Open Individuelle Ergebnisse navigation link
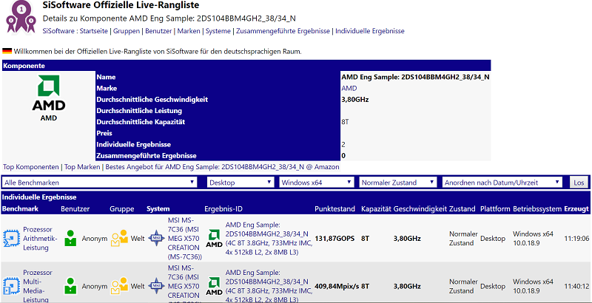This screenshot has width=592, height=303. tap(369, 31)
